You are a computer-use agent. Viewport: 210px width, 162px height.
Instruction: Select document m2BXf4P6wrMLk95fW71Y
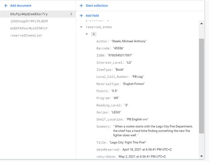point(29,28)
